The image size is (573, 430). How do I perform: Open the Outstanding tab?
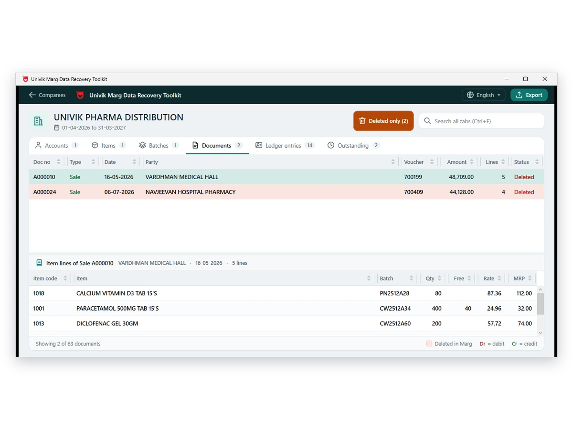pos(353,145)
